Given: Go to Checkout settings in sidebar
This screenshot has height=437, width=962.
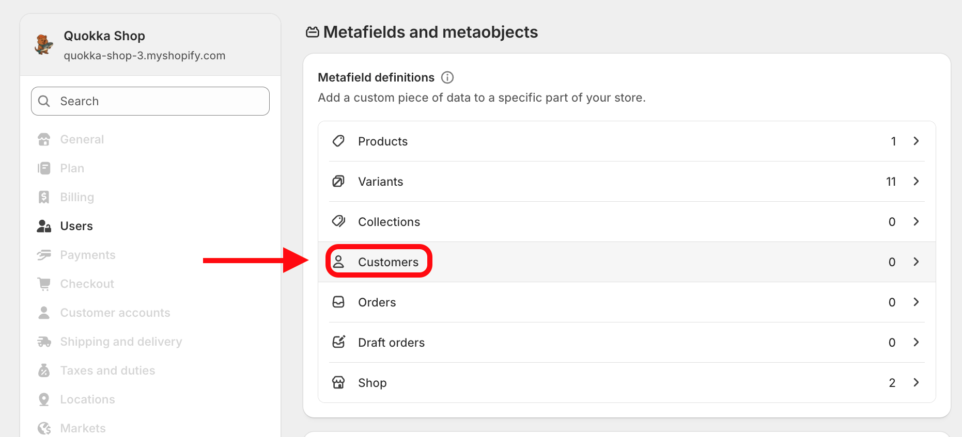Looking at the screenshot, I should [87, 284].
